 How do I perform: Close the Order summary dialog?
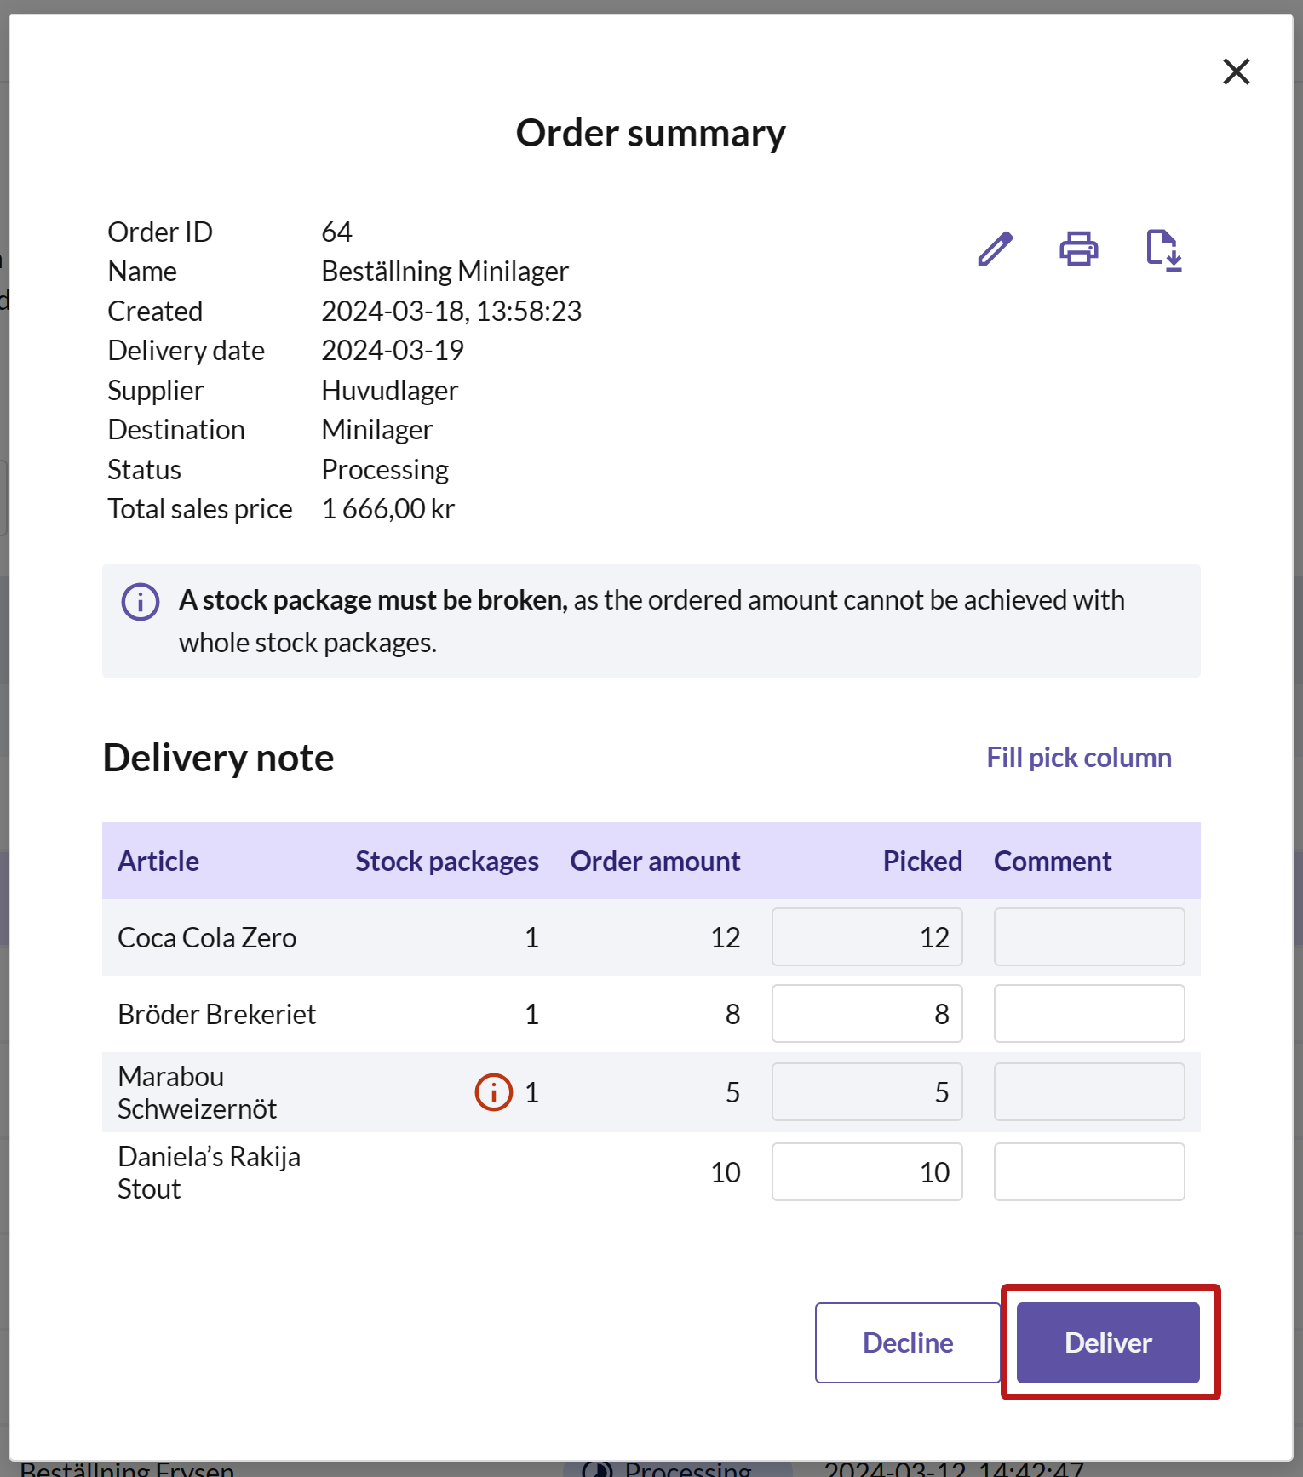[x=1236, y=72]
